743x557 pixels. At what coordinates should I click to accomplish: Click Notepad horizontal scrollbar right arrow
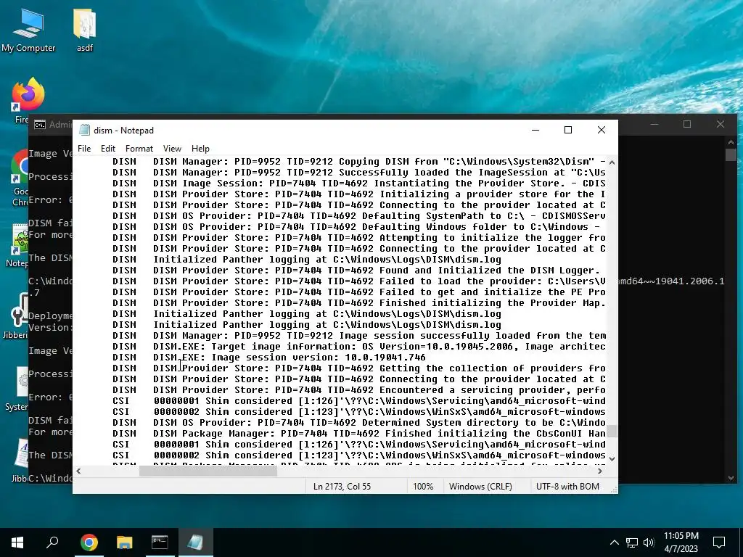pos(600,471)
